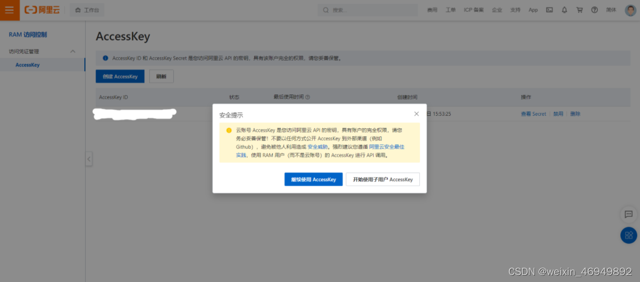Open the ICP 备案 menu
The height and width of the screenshot is (282, 640).
[474, 10]
